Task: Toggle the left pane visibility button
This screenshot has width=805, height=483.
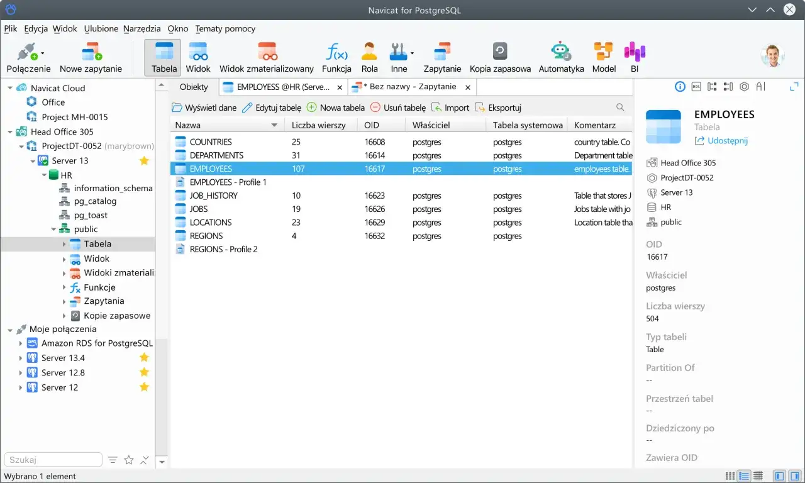Action: tap(779, 476)
